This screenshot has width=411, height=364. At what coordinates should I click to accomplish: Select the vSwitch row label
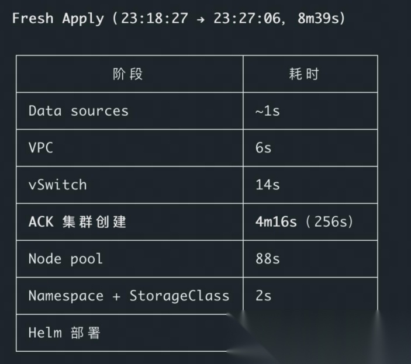pyautogui.click(x=58, y=185)
